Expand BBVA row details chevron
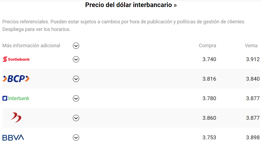 pos(76,137)
